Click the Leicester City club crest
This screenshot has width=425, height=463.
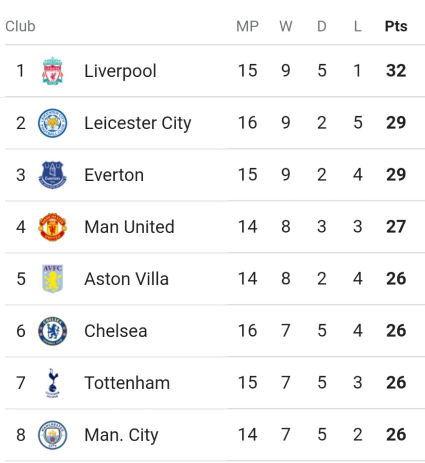52,123
